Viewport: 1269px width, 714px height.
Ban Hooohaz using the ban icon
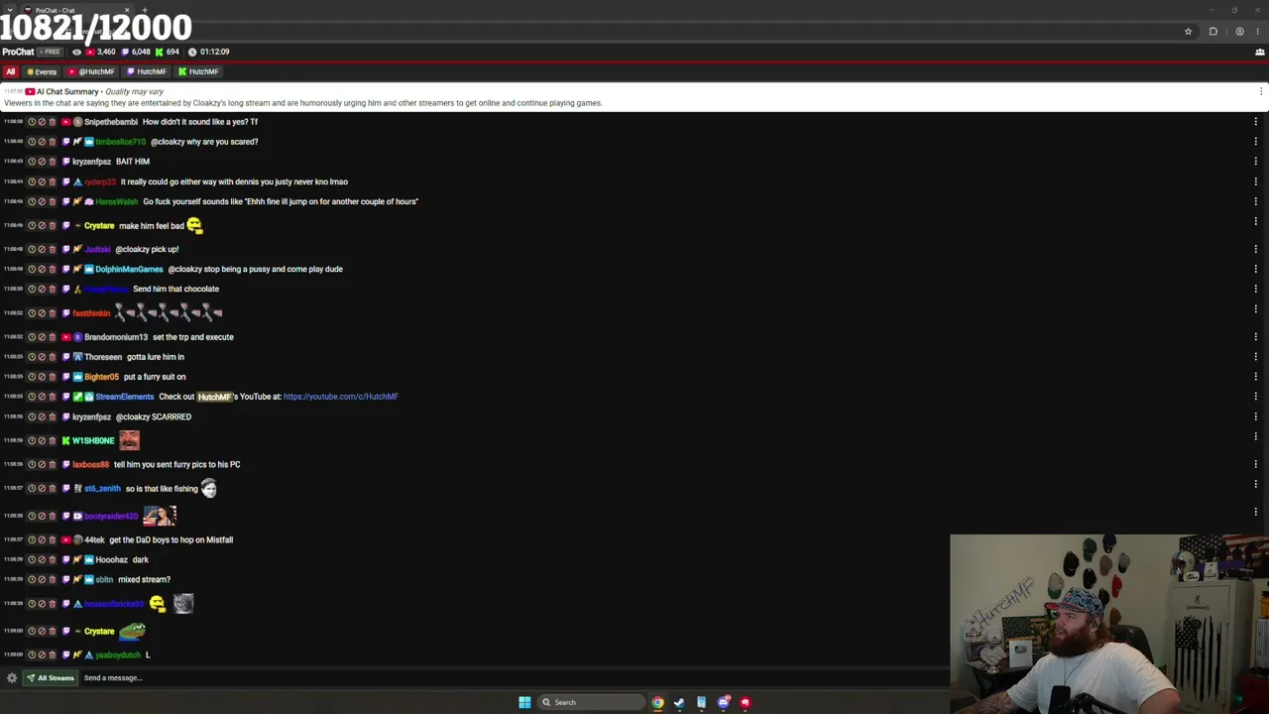42,559
